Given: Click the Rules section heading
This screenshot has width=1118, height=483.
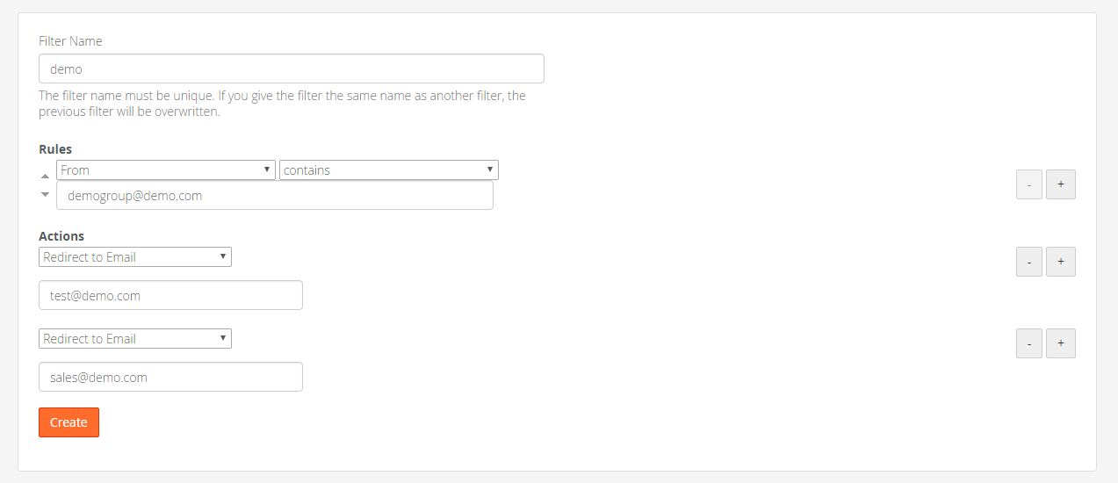Looking at the screenshot, I should tap(55, 149).
